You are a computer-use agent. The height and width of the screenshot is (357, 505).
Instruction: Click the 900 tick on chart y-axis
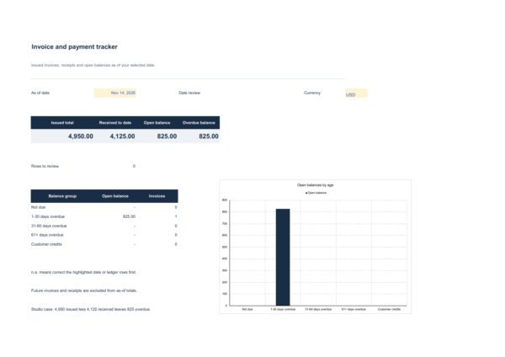pos(225,200)
